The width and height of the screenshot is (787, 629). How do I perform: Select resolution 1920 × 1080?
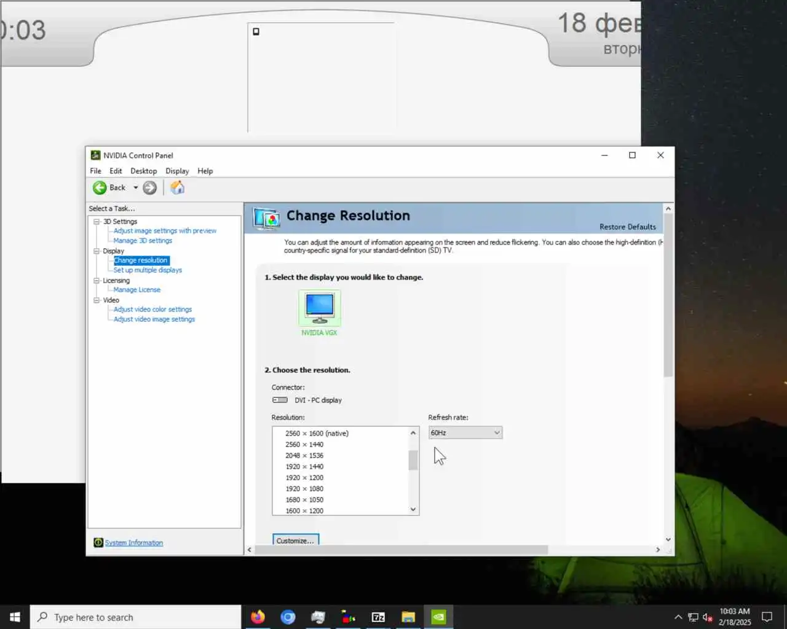(304, 488)
